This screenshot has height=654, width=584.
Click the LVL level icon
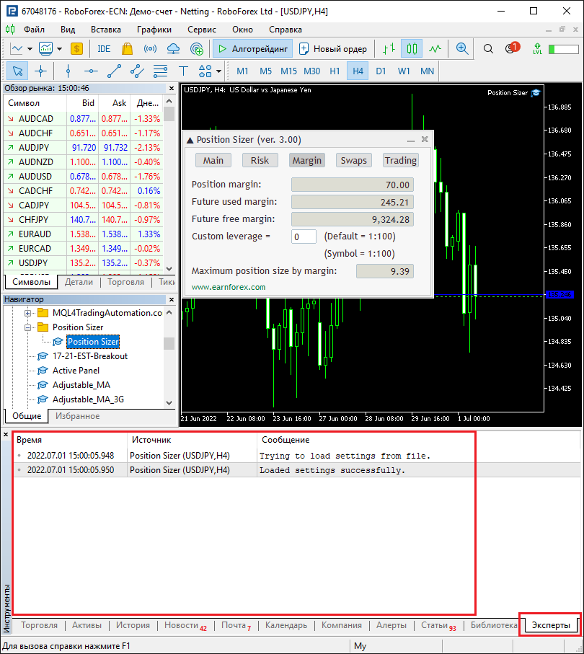pyautogui.click(x=537, y=49)
